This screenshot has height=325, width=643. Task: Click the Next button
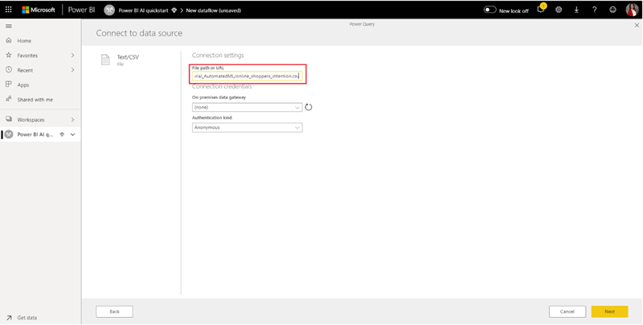[x=609, y=311]
